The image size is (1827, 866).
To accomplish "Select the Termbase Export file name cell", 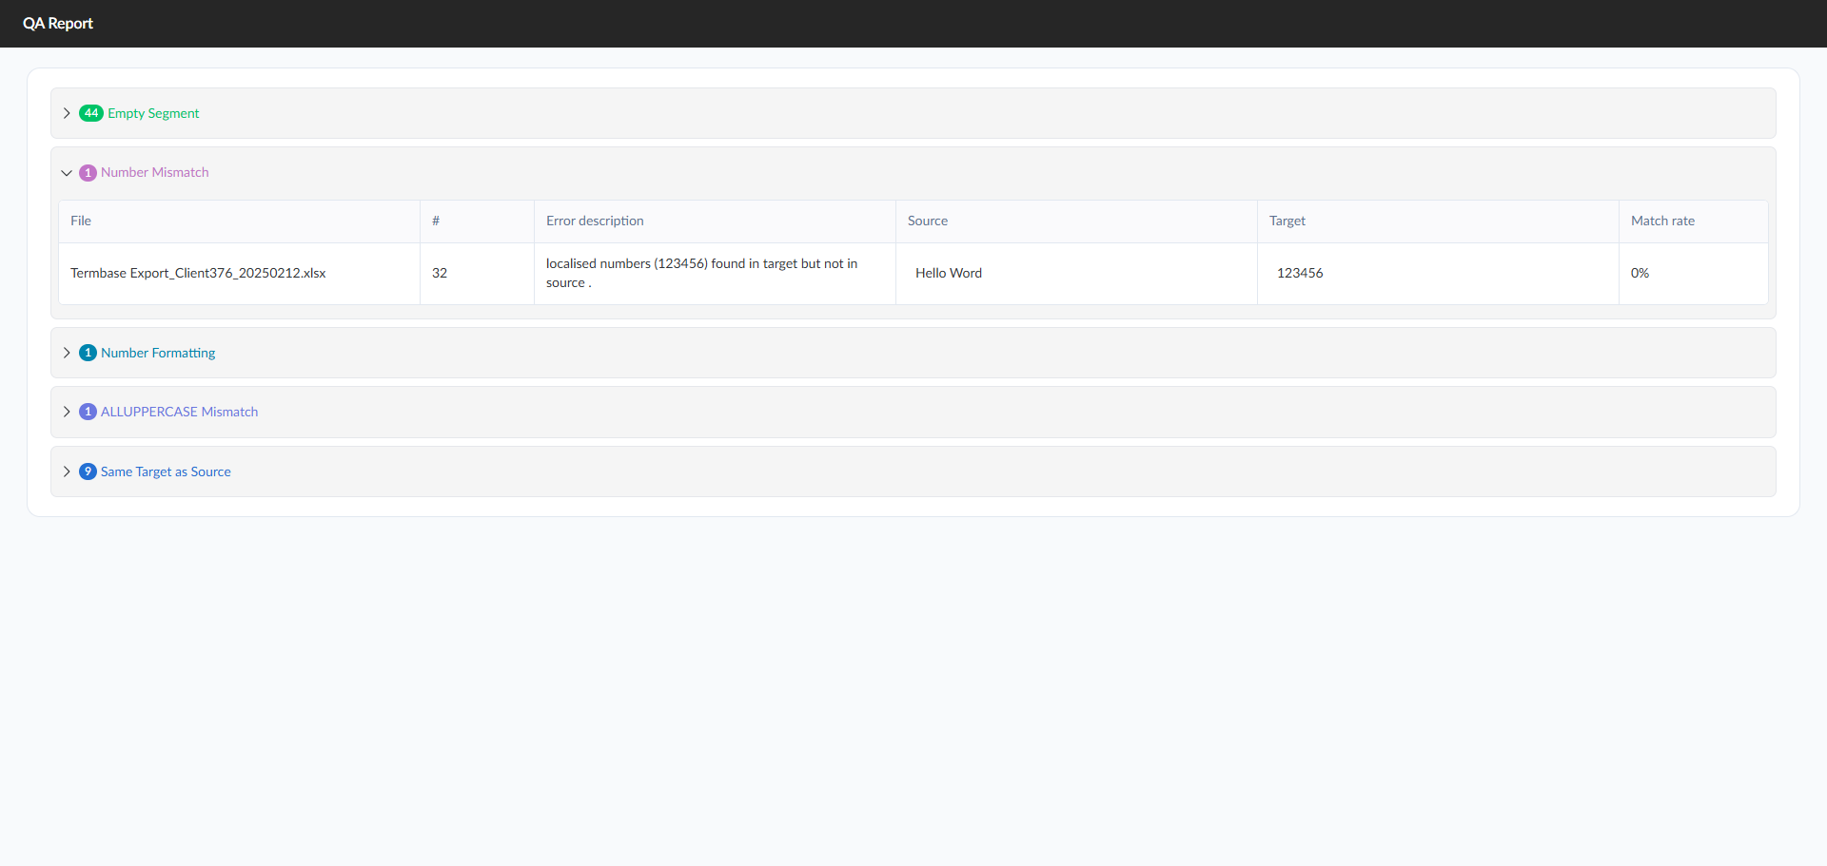I will click(x=239, y=274).
